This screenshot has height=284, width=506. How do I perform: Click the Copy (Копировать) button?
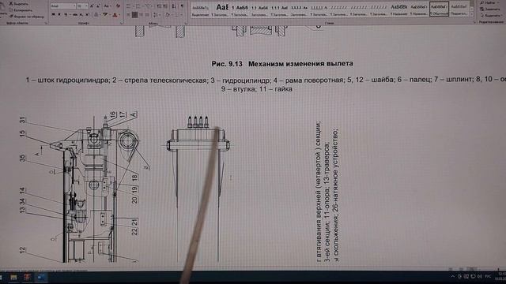pos(20,10)
